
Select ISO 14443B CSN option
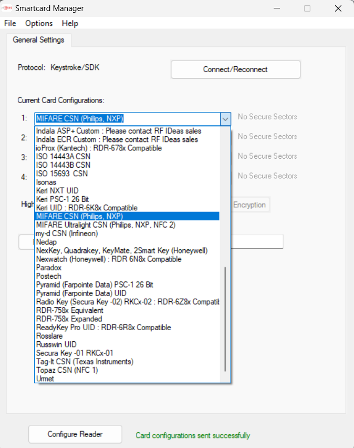tap(127, 165)
